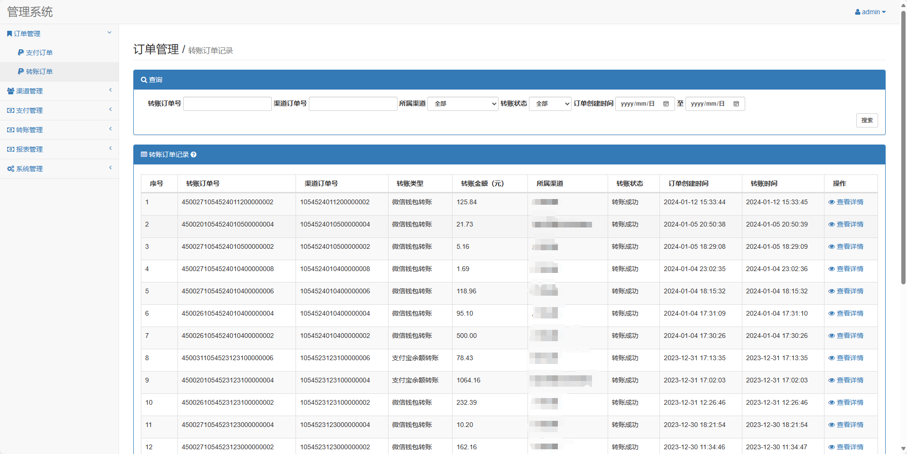Expand the 支付管理 menu chevron
The image size is (907, 454).
coord(111,109)
